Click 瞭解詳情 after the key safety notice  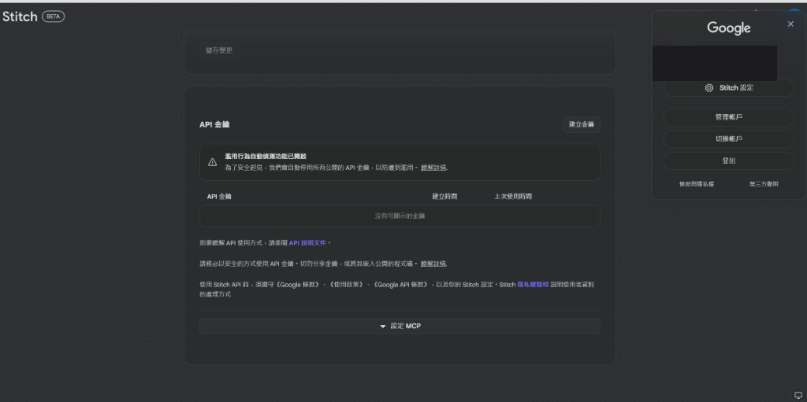[x=433, y=264]
